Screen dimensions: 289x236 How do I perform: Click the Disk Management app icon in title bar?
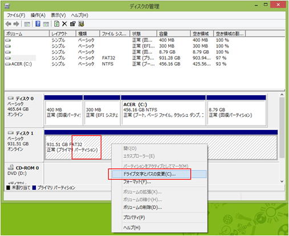coord(7,6)
